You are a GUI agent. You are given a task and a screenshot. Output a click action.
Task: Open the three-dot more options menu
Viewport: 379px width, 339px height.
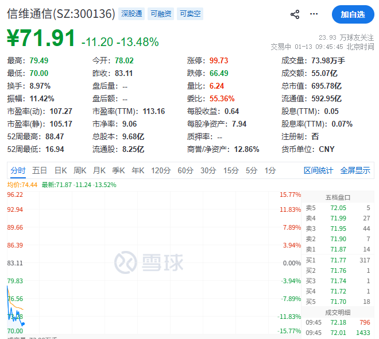(x=314, y=14)
